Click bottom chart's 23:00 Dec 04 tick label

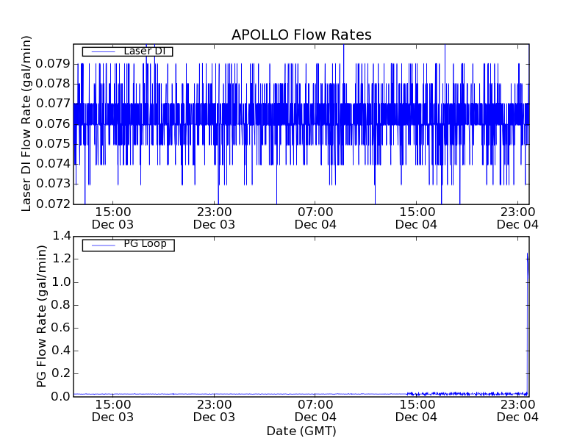point(517,410)
